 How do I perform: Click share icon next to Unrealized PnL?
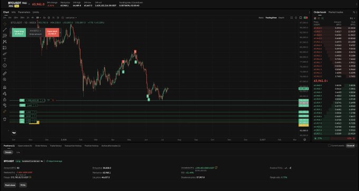coord(216,168)
